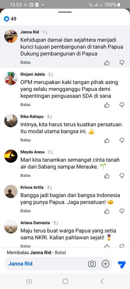
Task: Open Ariana Damasta's profile name
Action: [35, 223]
